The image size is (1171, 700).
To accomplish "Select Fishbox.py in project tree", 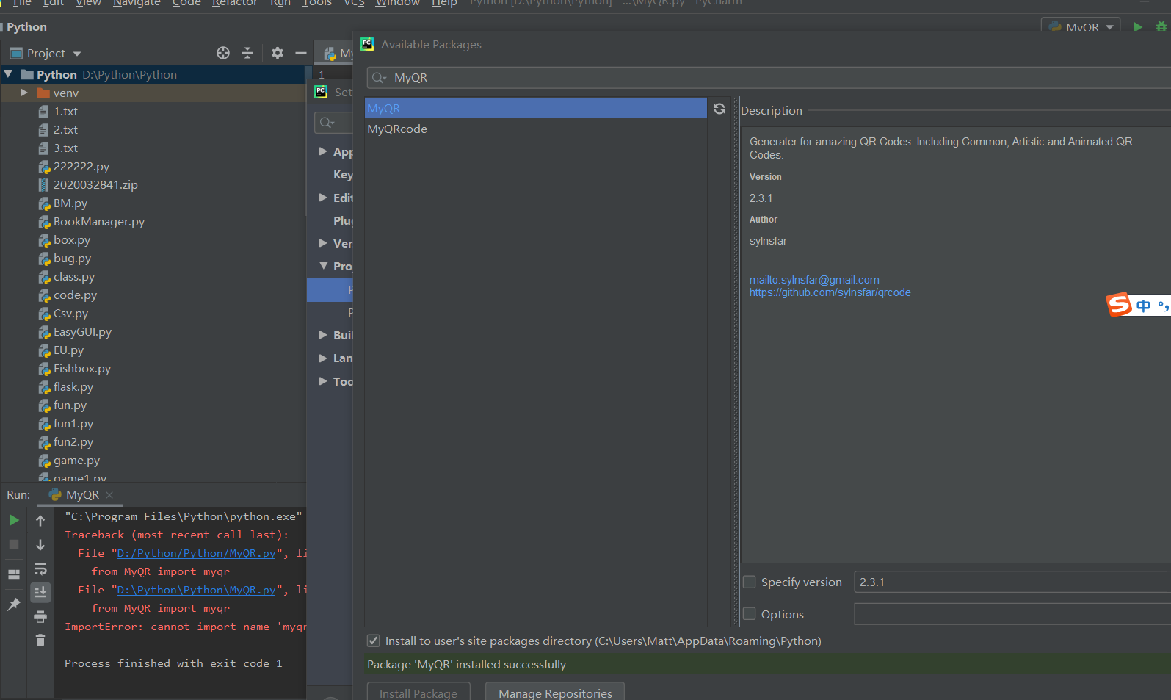I will click(82, 368).
